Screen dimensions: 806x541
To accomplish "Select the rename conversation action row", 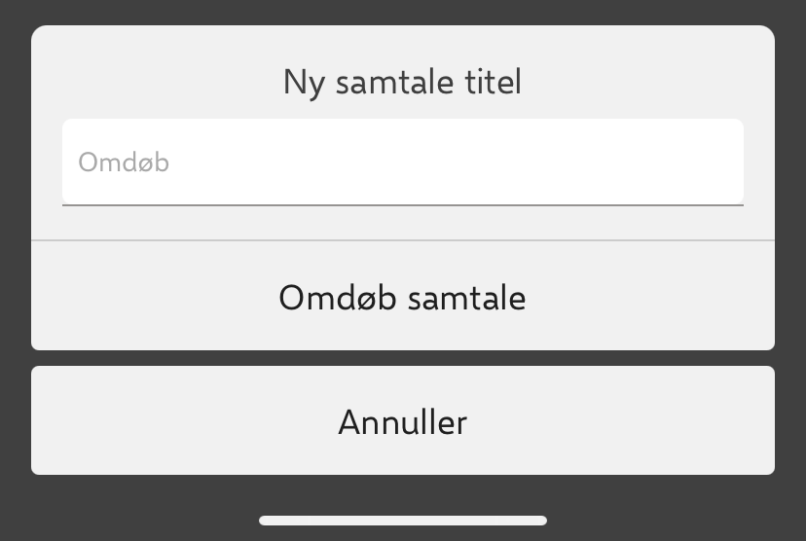I will 403,297.
